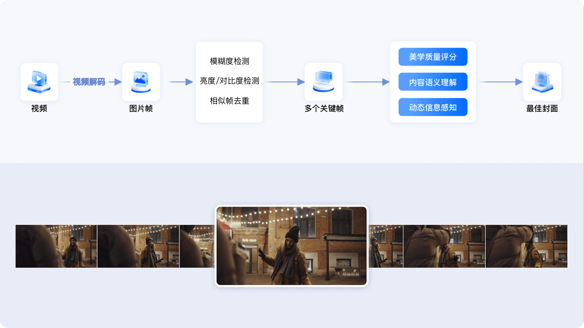Select the enlarged highlighted center frame
Image resolution: width=584 pixels, height=328 pixels.
292,246
